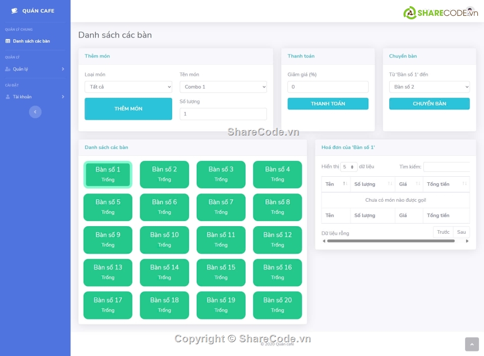Select table Bàn số 8
484x356 pixels.
click(x=278, y=207)
